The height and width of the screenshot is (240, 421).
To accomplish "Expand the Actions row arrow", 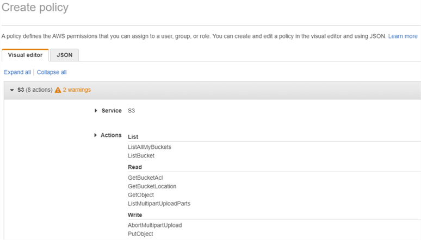I will pyautogui.click(x=96, y=135).
